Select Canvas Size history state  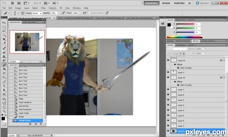pos(26,106)
